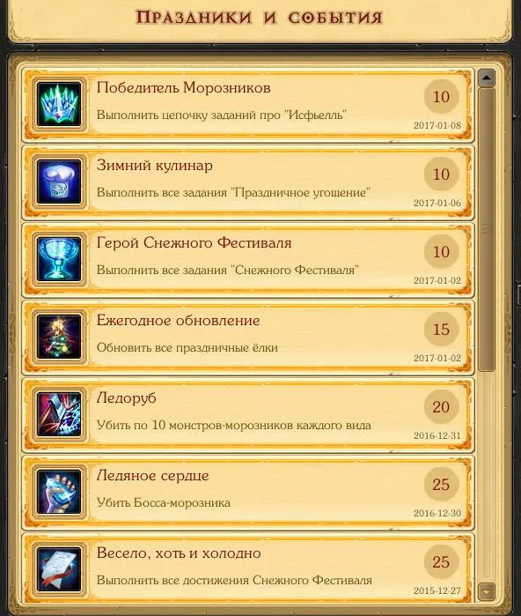The width and height of the screenshot is (521, 616).
Task: Select the Праздники и события header
Action: 259,18
